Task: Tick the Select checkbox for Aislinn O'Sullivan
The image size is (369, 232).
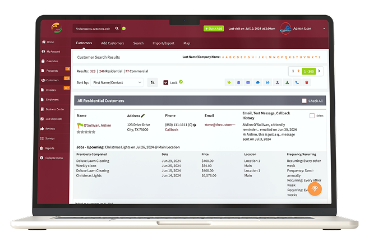Action: [312, 115]
